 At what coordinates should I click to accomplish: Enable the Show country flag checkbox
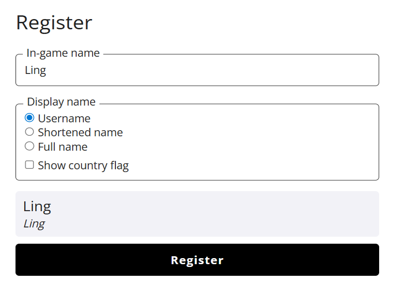(x=29, y=165)
